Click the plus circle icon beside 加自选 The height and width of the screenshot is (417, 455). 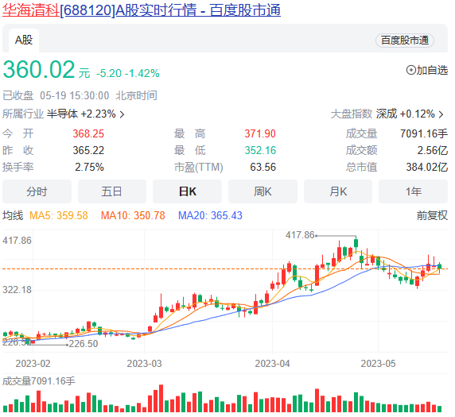point(411,70)
